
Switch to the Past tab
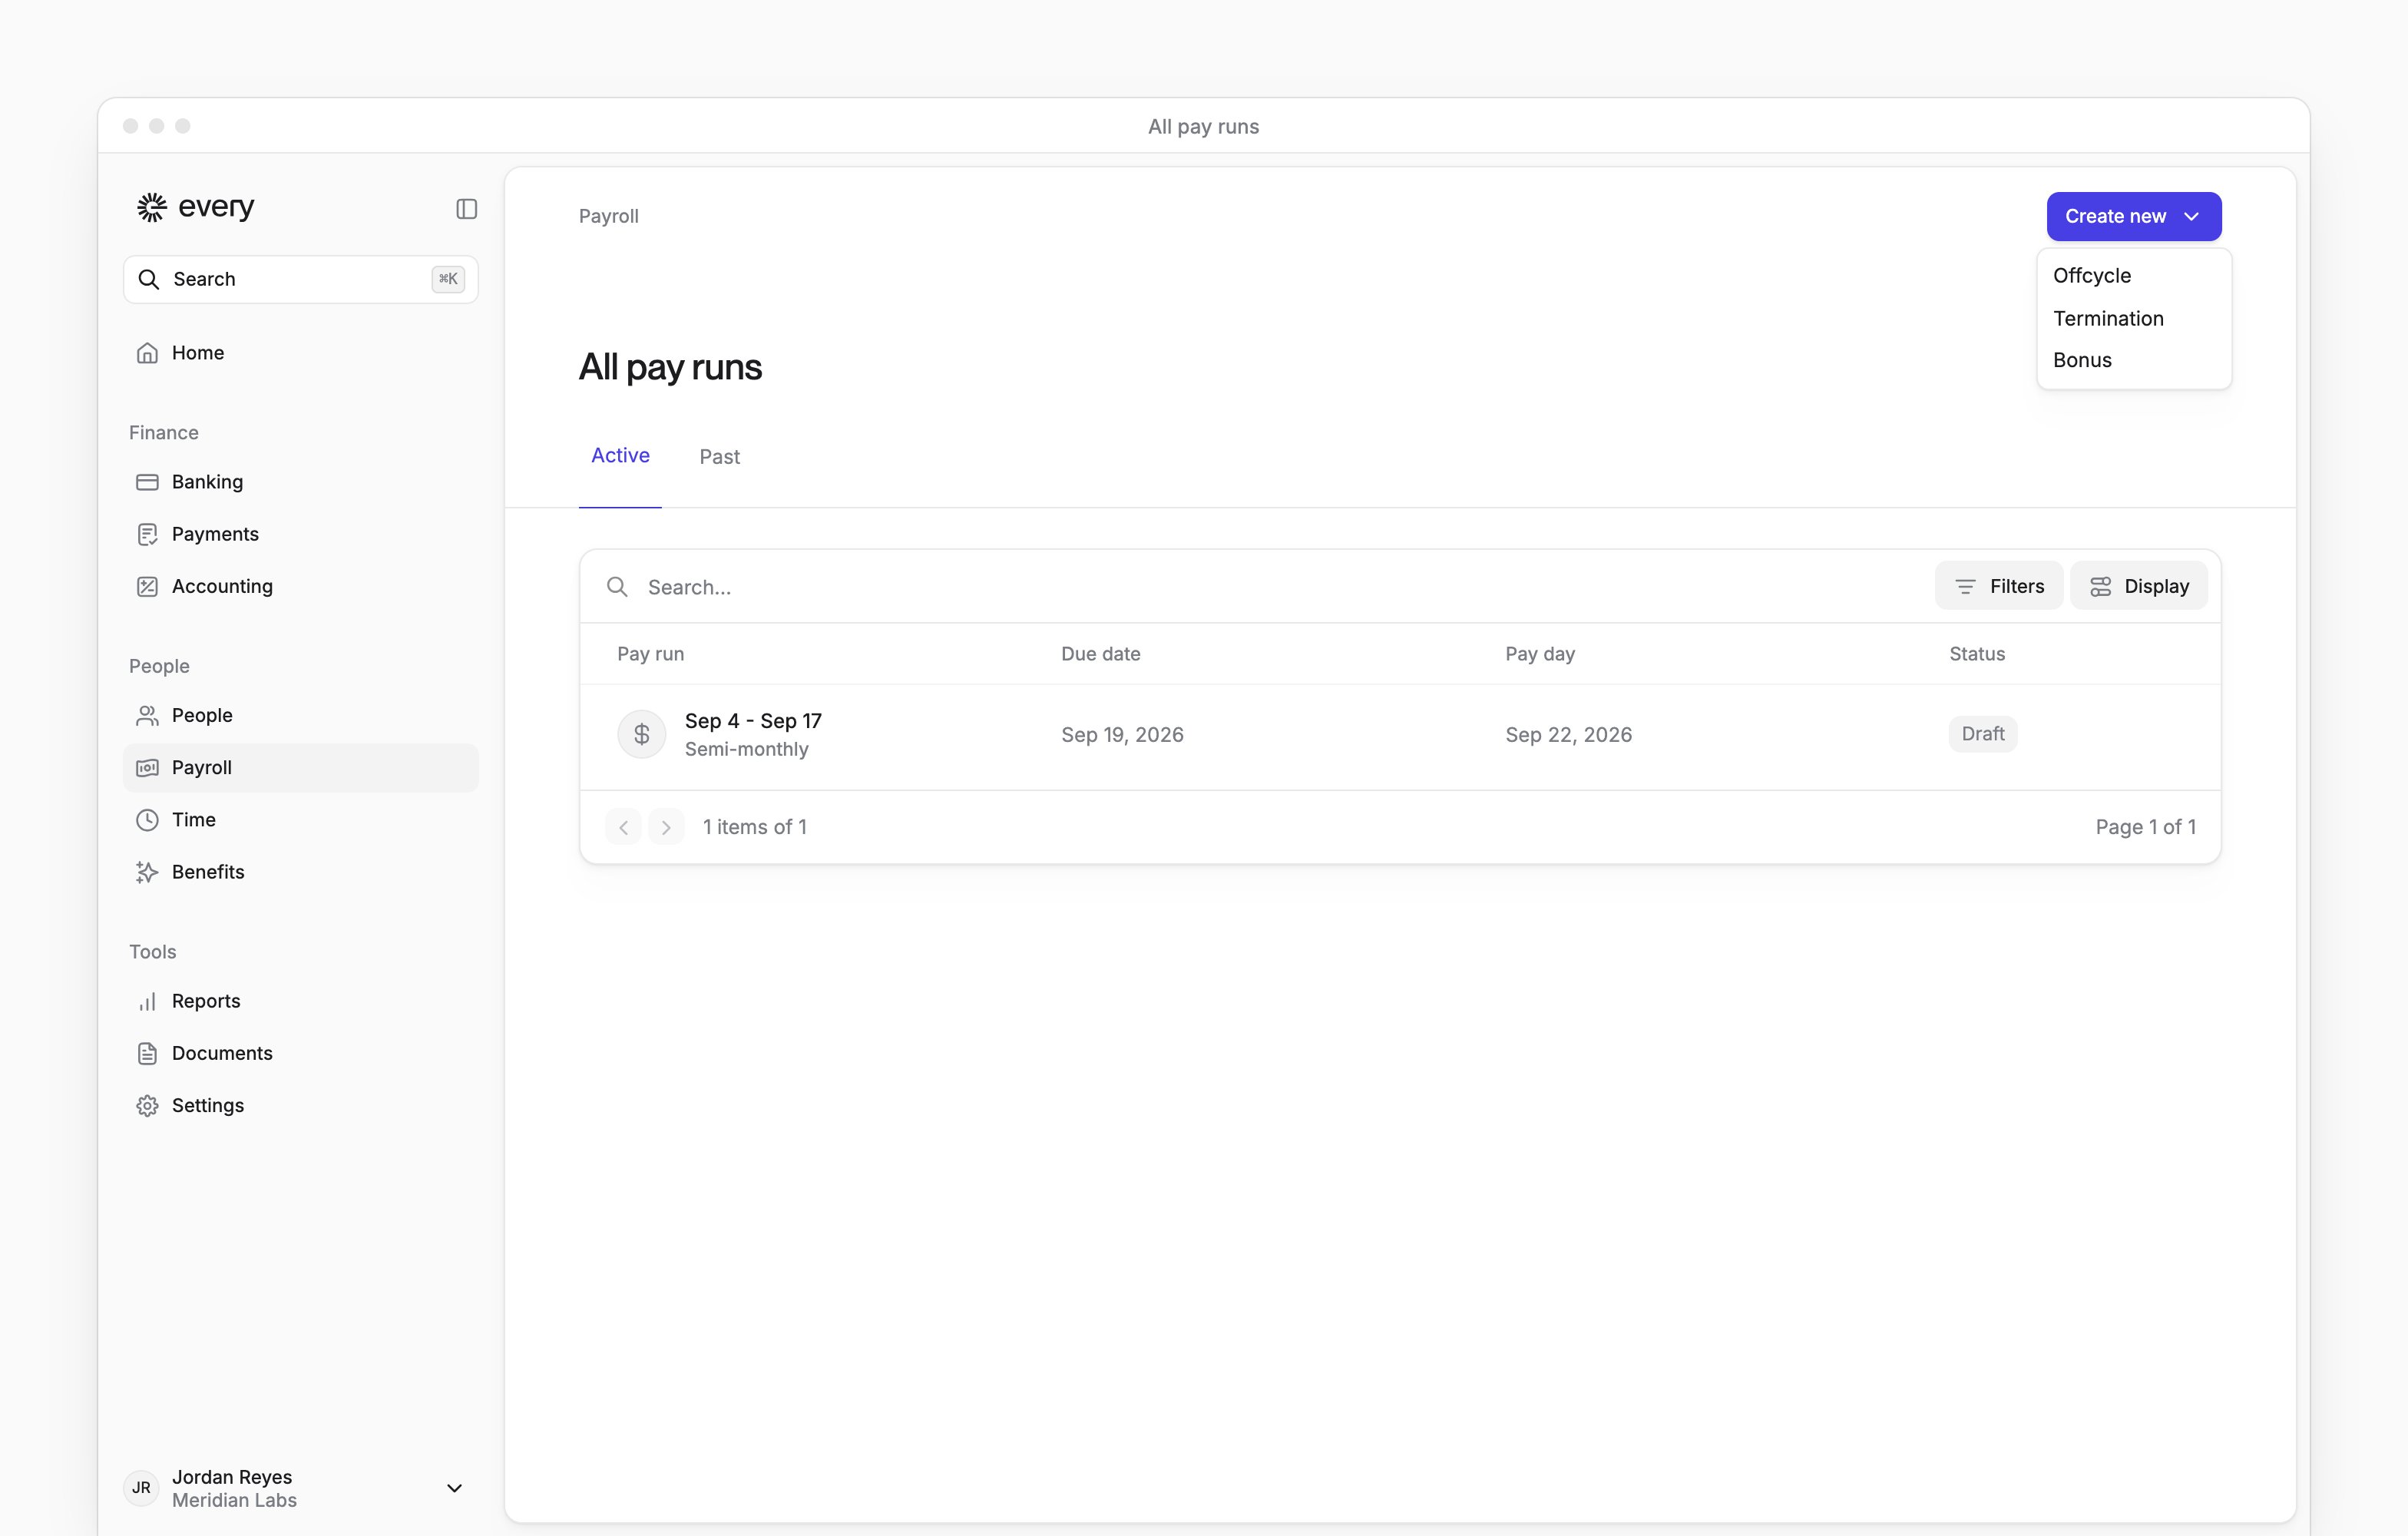tap(719, 456)
